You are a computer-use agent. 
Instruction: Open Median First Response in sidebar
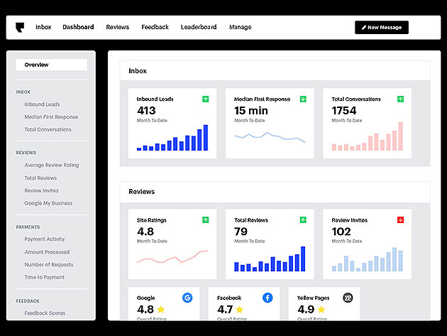(51, 117)
